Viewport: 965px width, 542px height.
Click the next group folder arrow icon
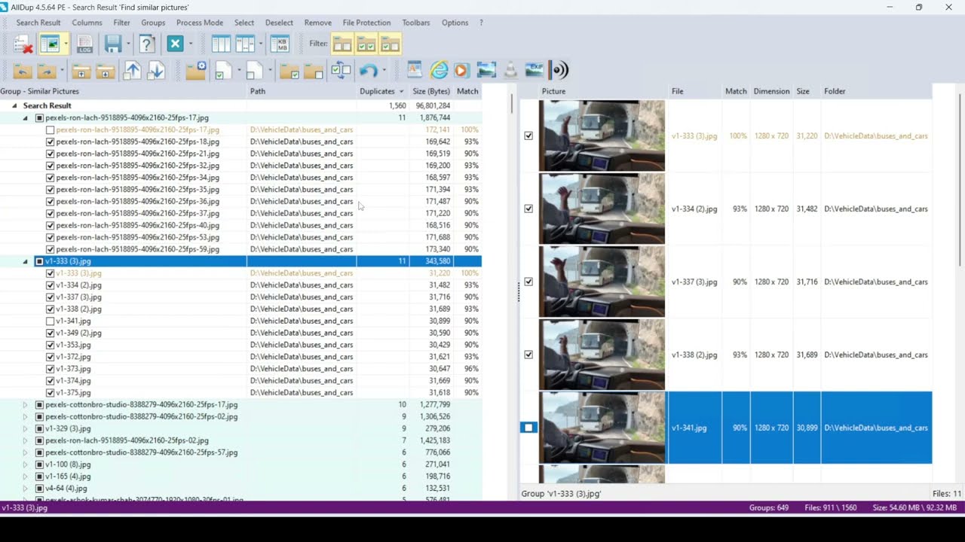(x=47, y=71)
